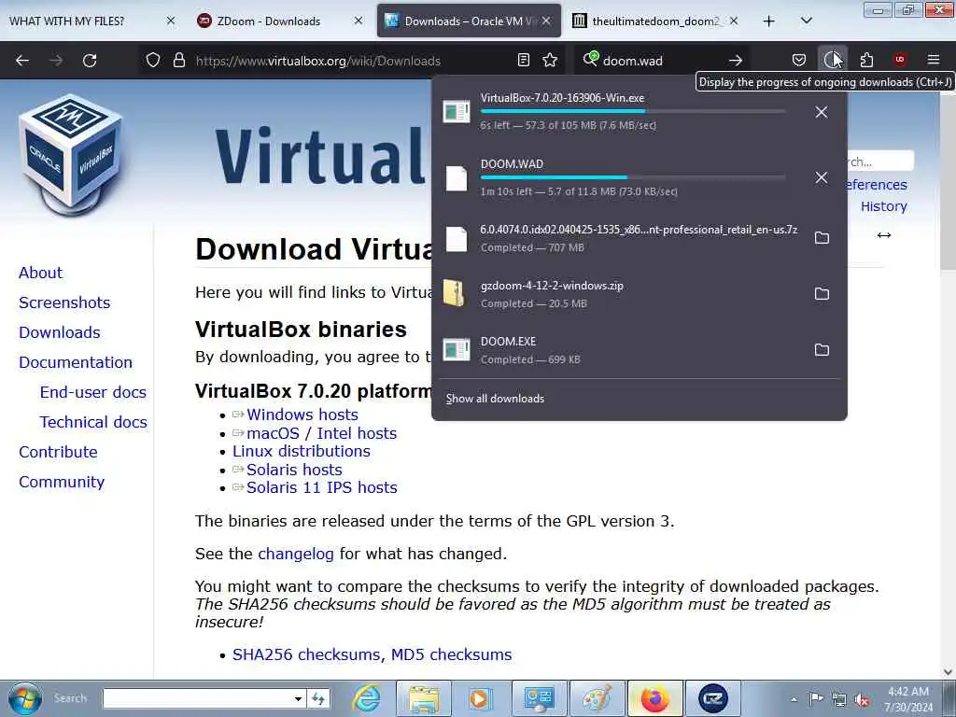This screenshot has height=717, width=956.
Task: Show DOOM.EXE in its folder
Action: click(822, 350)
